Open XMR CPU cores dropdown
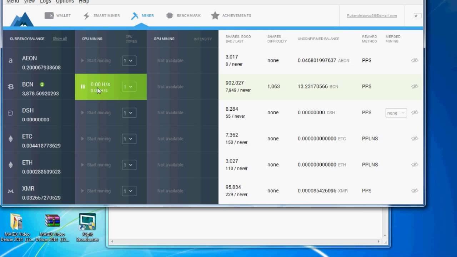457x257 pixels. pos(129,191)
